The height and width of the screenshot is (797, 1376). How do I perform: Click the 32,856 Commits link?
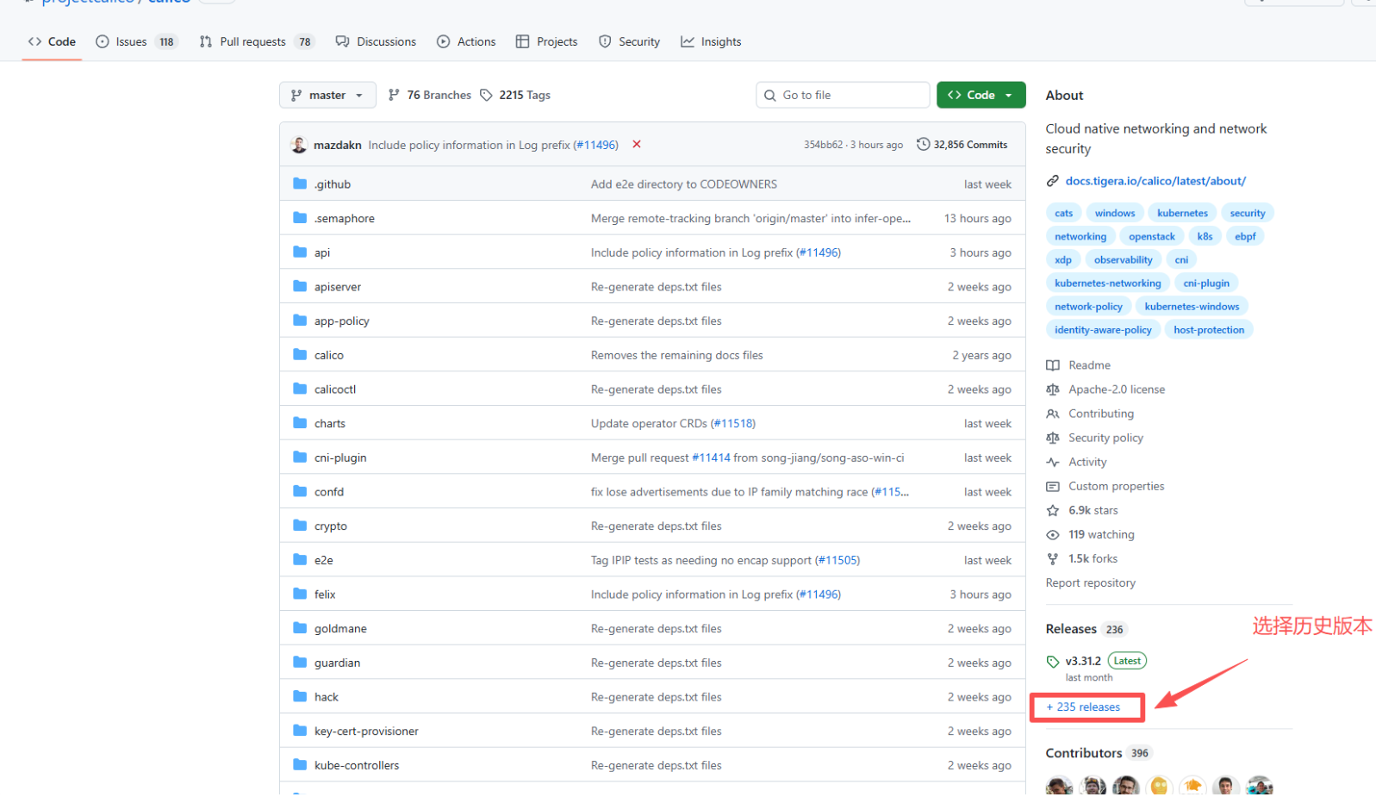(x=962, y=145)
